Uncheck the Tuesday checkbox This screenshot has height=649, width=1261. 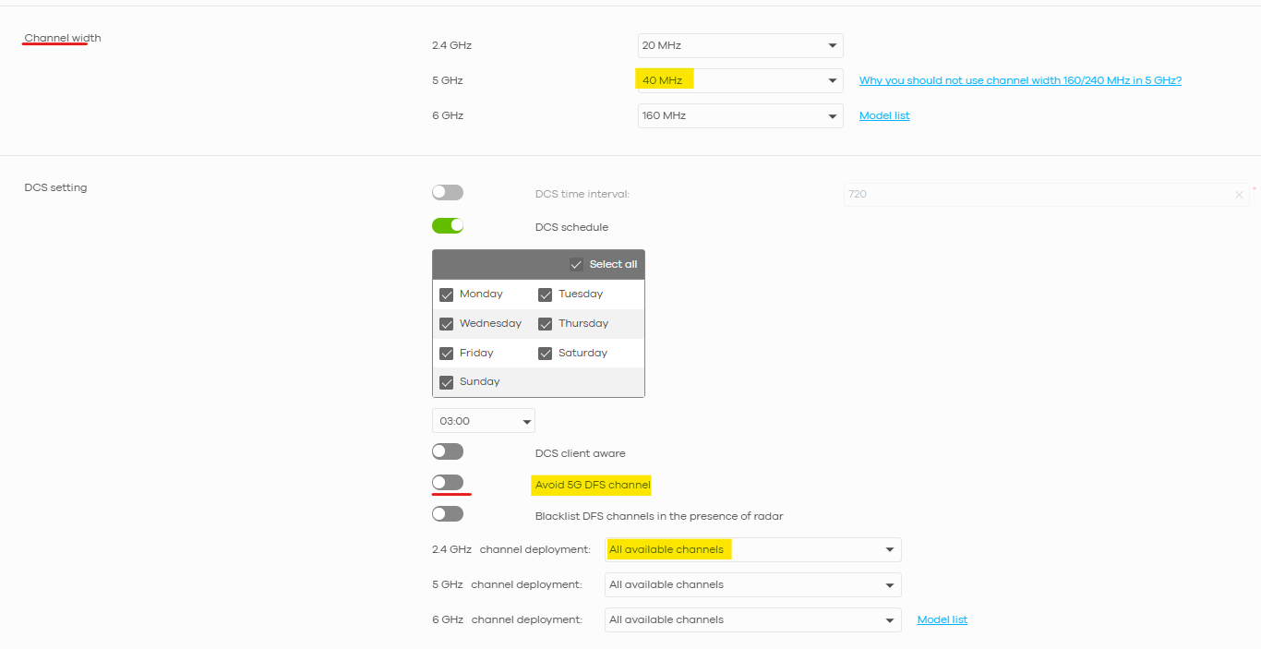pyautogui.click(x=546, y=294)
